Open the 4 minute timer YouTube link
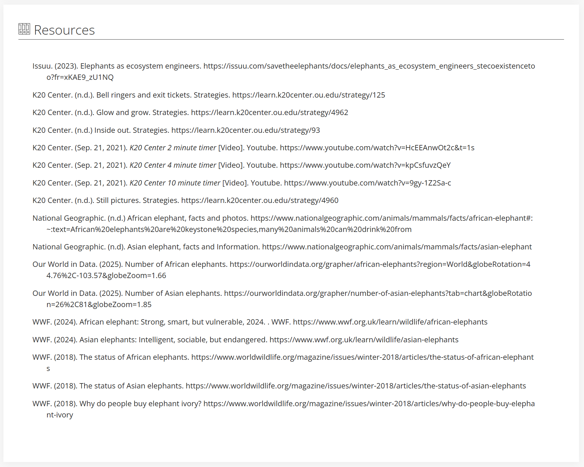 (365, 165)
